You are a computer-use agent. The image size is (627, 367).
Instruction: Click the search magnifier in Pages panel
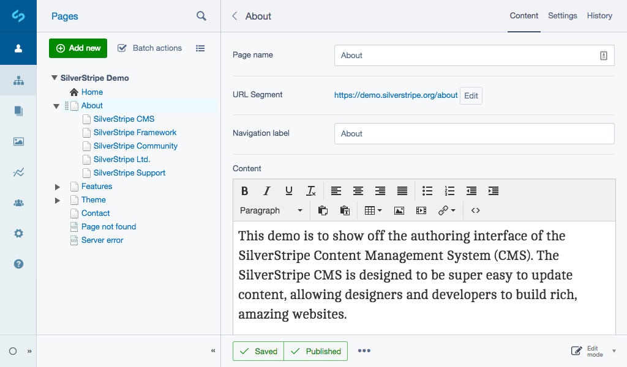[x=201, y=17]
